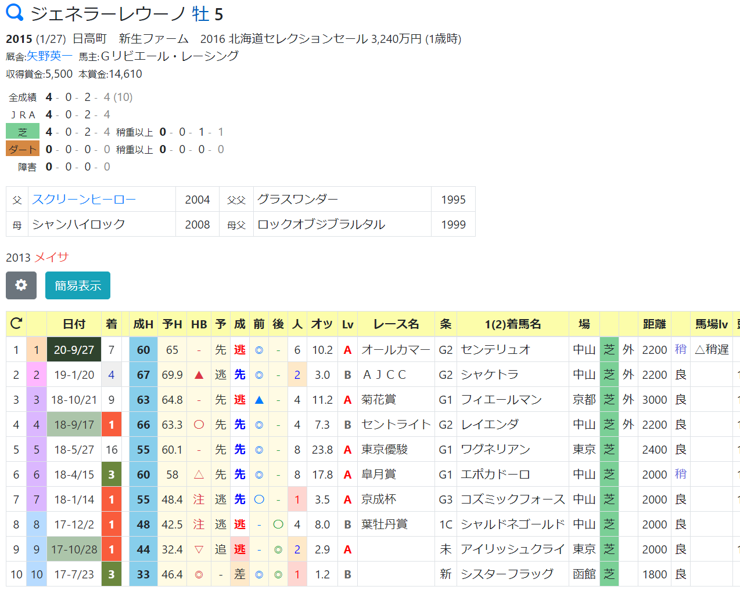
Task: Click the 成H value 67 cell
Action: coord(143,374)
